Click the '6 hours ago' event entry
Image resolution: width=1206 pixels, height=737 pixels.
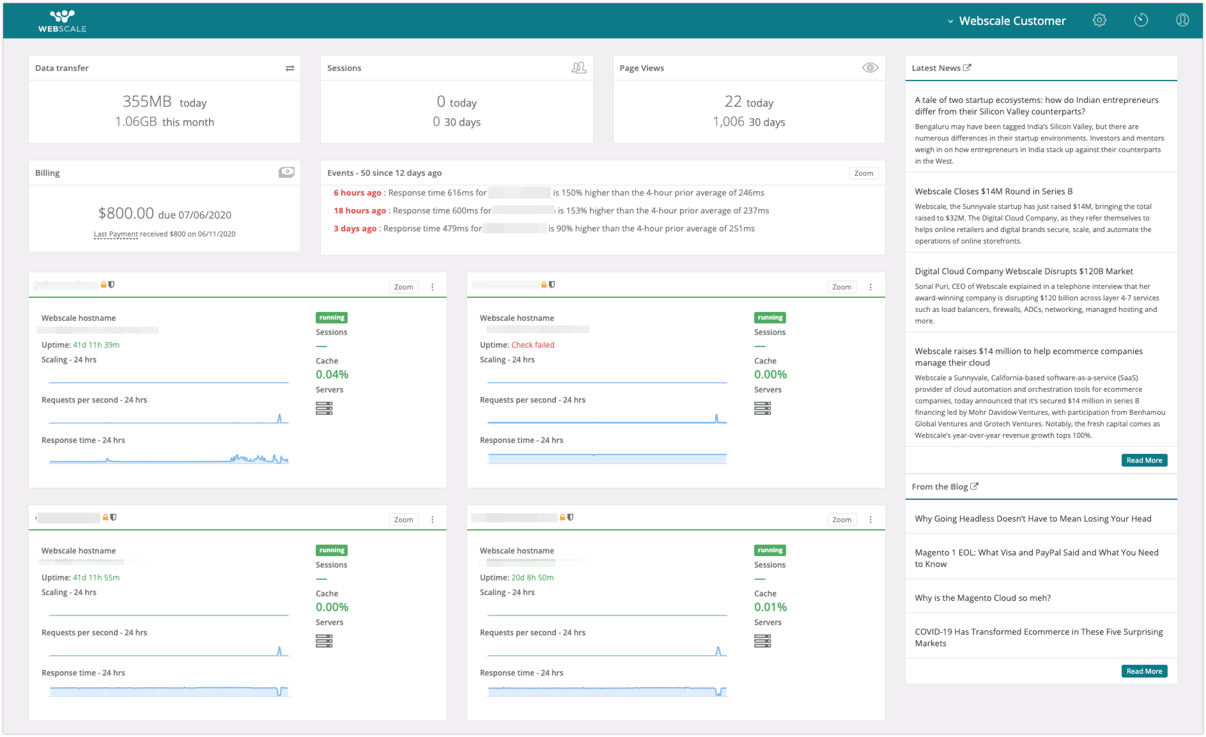(357, 193)
